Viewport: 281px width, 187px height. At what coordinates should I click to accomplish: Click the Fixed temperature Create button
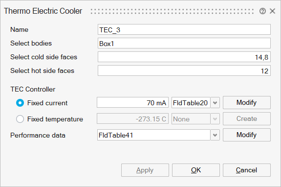(x=247, y=118)
